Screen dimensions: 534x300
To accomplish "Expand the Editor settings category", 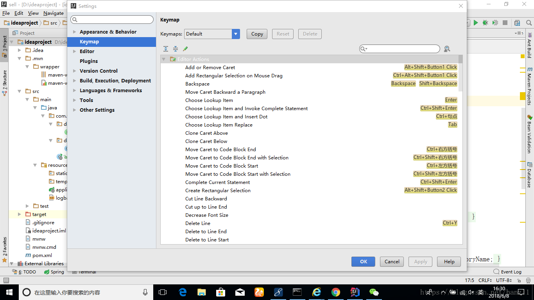I will pos(74,52).
